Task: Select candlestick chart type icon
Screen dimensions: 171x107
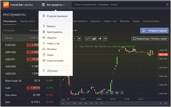Action: point(100,39)
